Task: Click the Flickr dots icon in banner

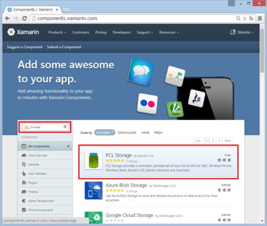Action: point(147,104)
